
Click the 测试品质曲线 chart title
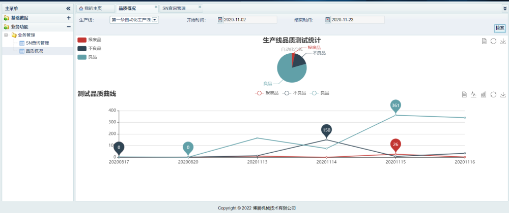click(97, 94)
